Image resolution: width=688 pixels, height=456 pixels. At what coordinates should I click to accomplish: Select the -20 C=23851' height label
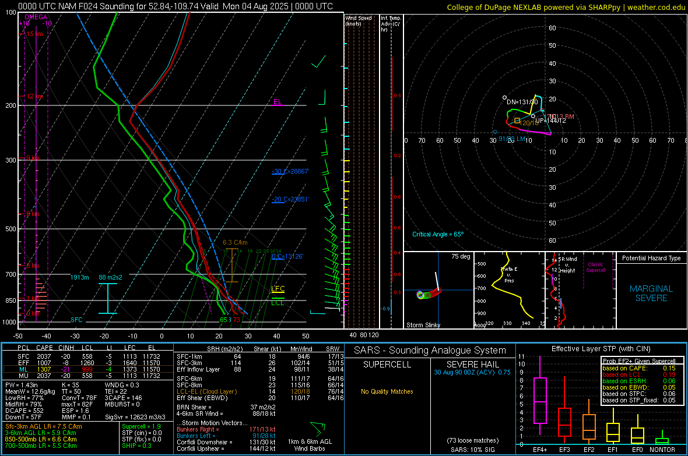(x=290, y=199)
